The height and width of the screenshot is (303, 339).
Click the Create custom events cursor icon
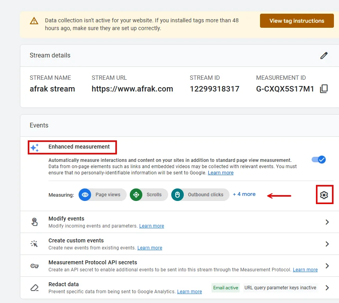point(35,244)
